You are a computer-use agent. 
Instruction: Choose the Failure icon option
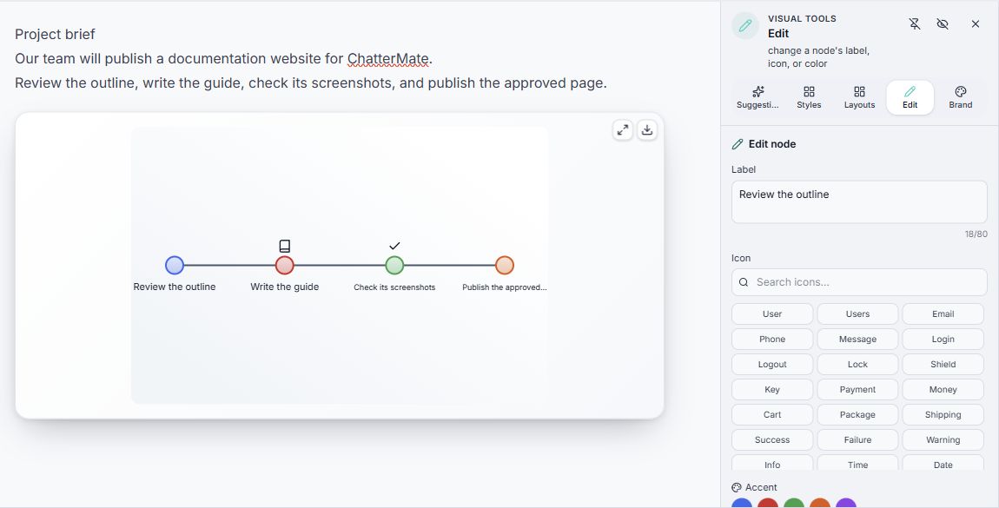click(x=857, y=440)
